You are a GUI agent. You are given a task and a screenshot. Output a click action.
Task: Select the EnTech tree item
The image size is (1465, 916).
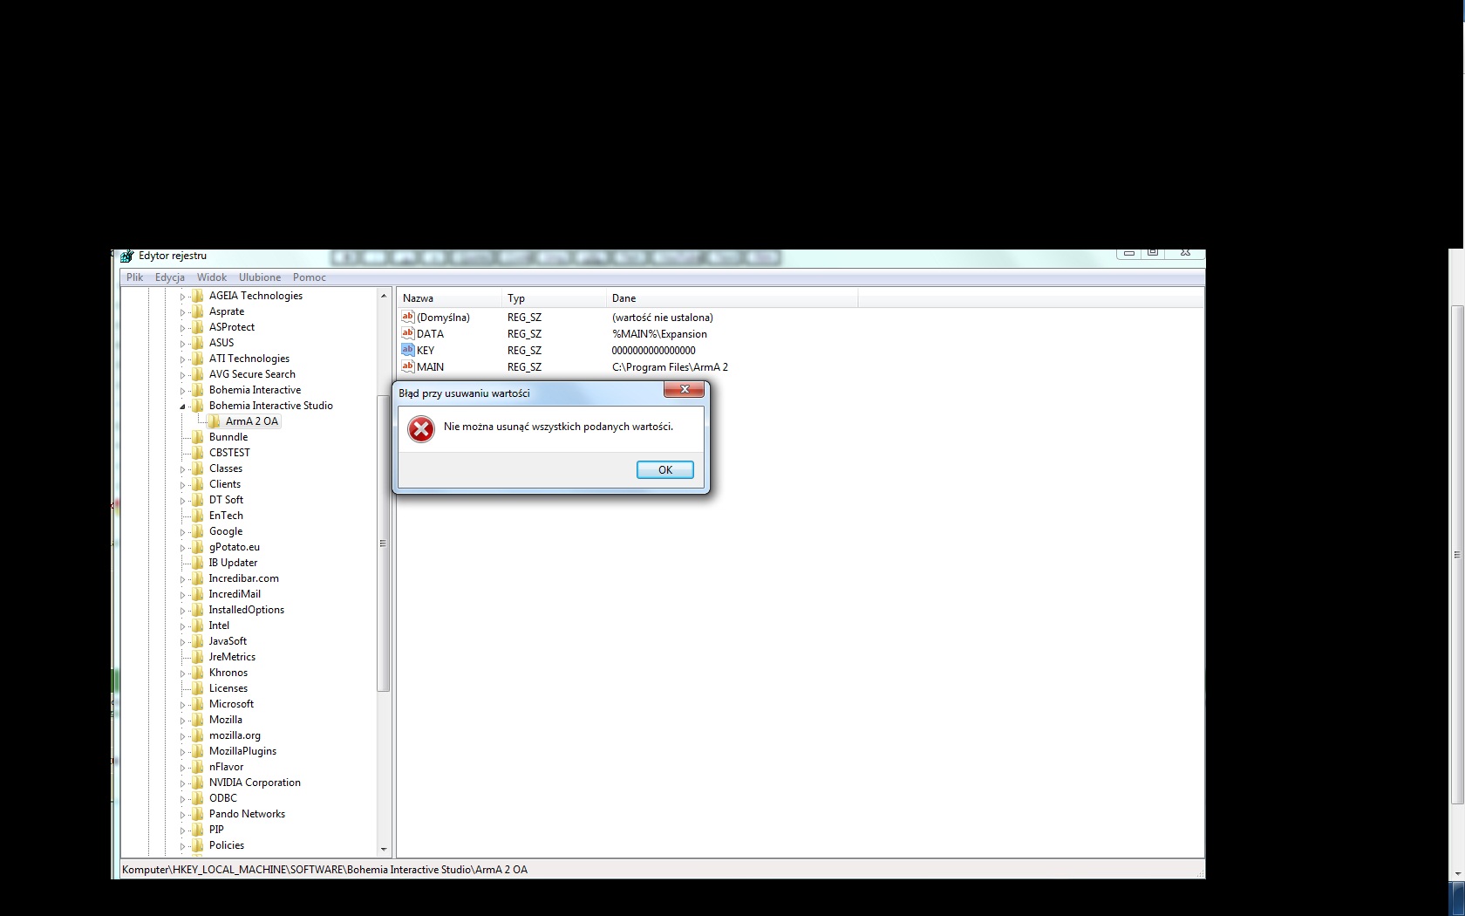click(226, 516)
